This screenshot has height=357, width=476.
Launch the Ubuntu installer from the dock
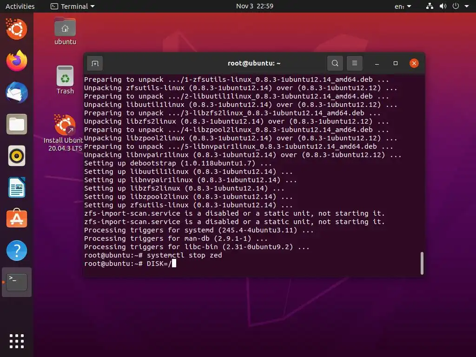pos(17,29)
